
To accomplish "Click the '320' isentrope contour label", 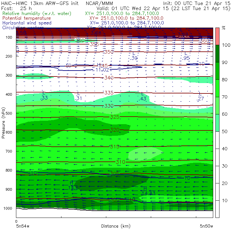I will [x=115, y=130].
